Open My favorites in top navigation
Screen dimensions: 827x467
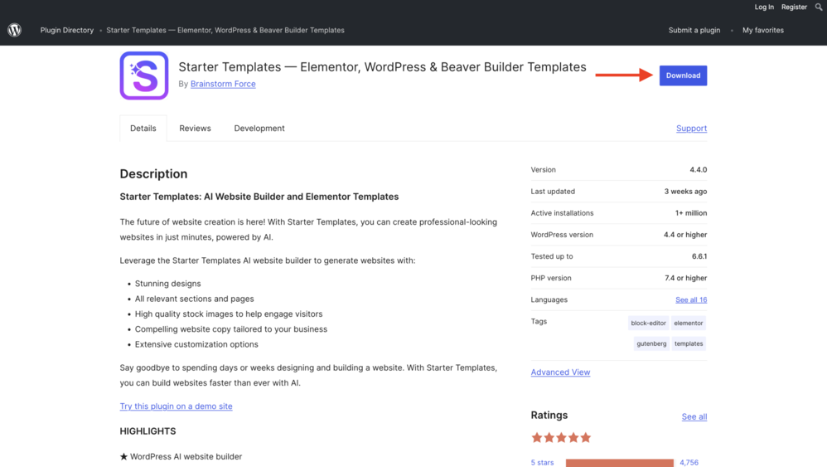tap(762, 31)
